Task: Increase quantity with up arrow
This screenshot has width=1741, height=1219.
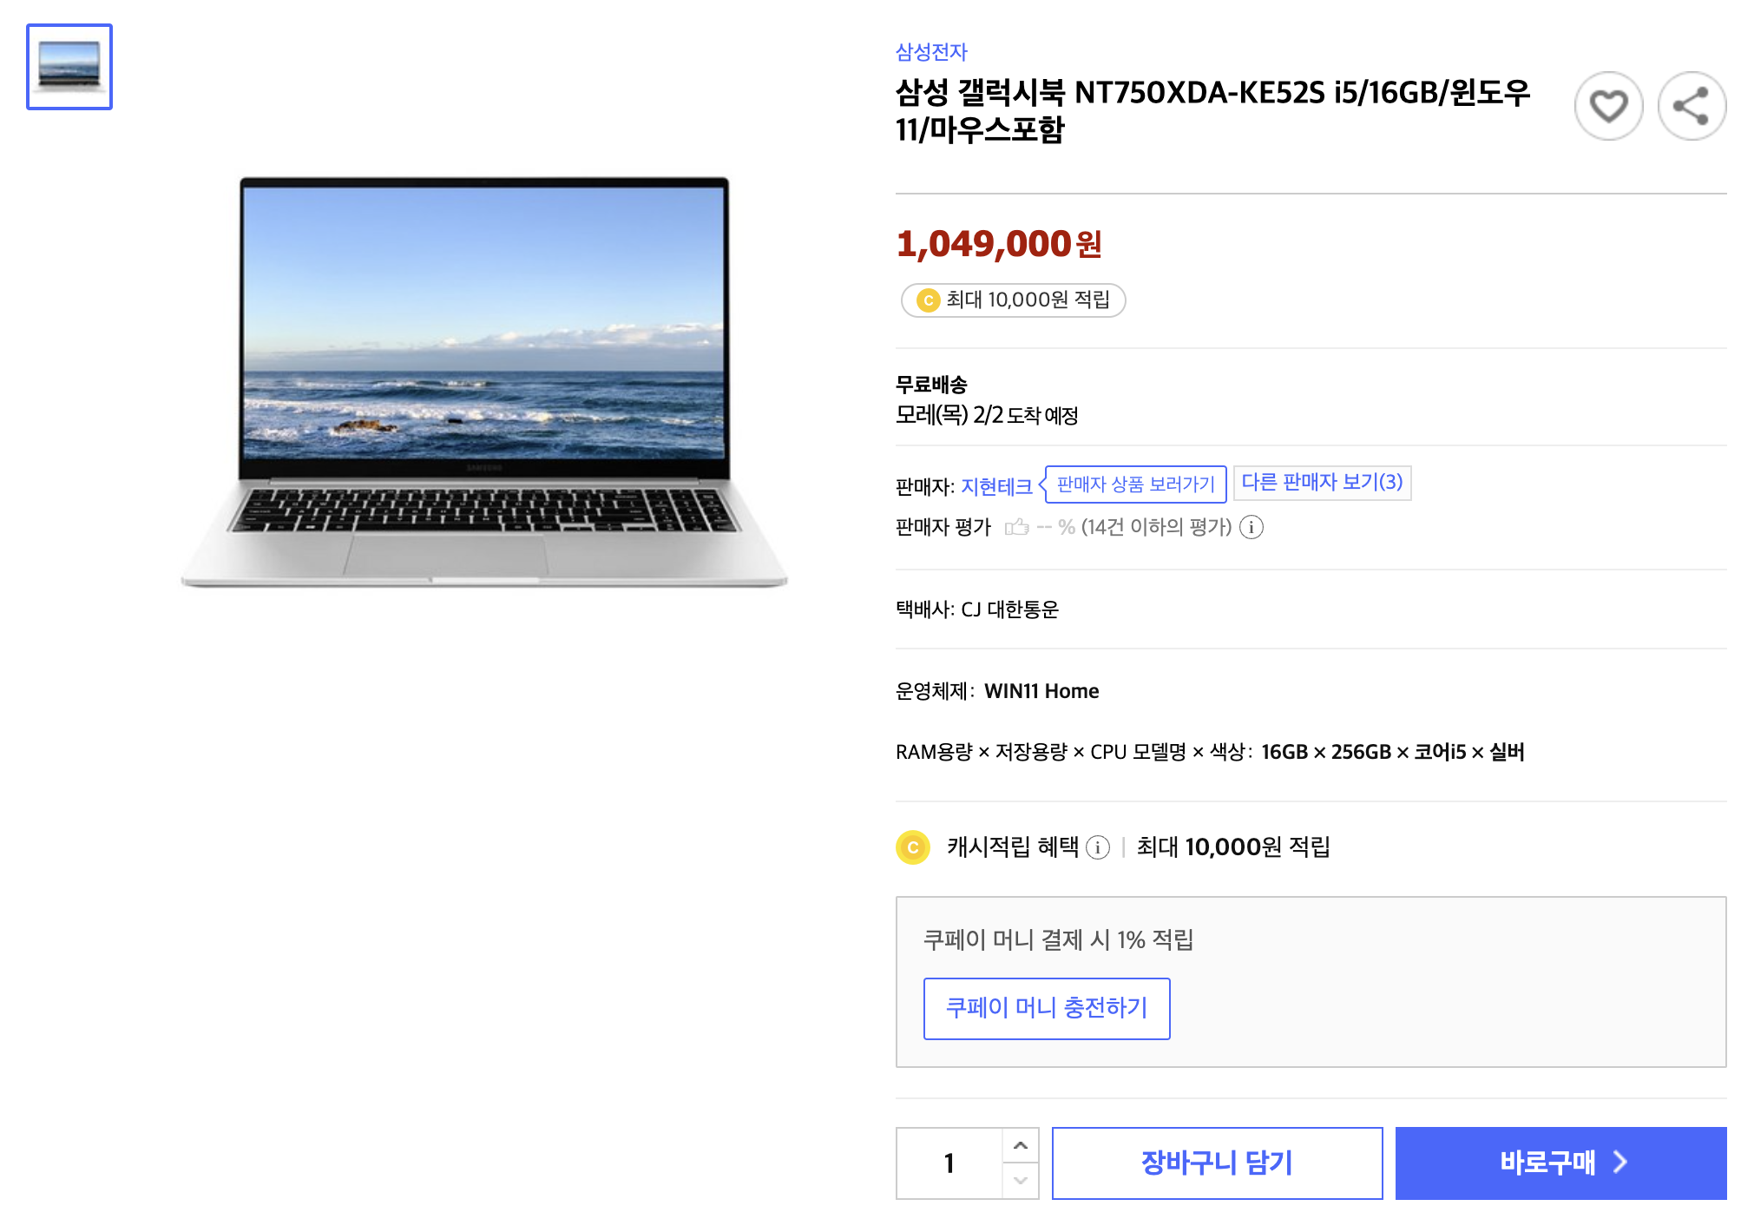Action: pyautogui.click(x=1021, y=1146)
